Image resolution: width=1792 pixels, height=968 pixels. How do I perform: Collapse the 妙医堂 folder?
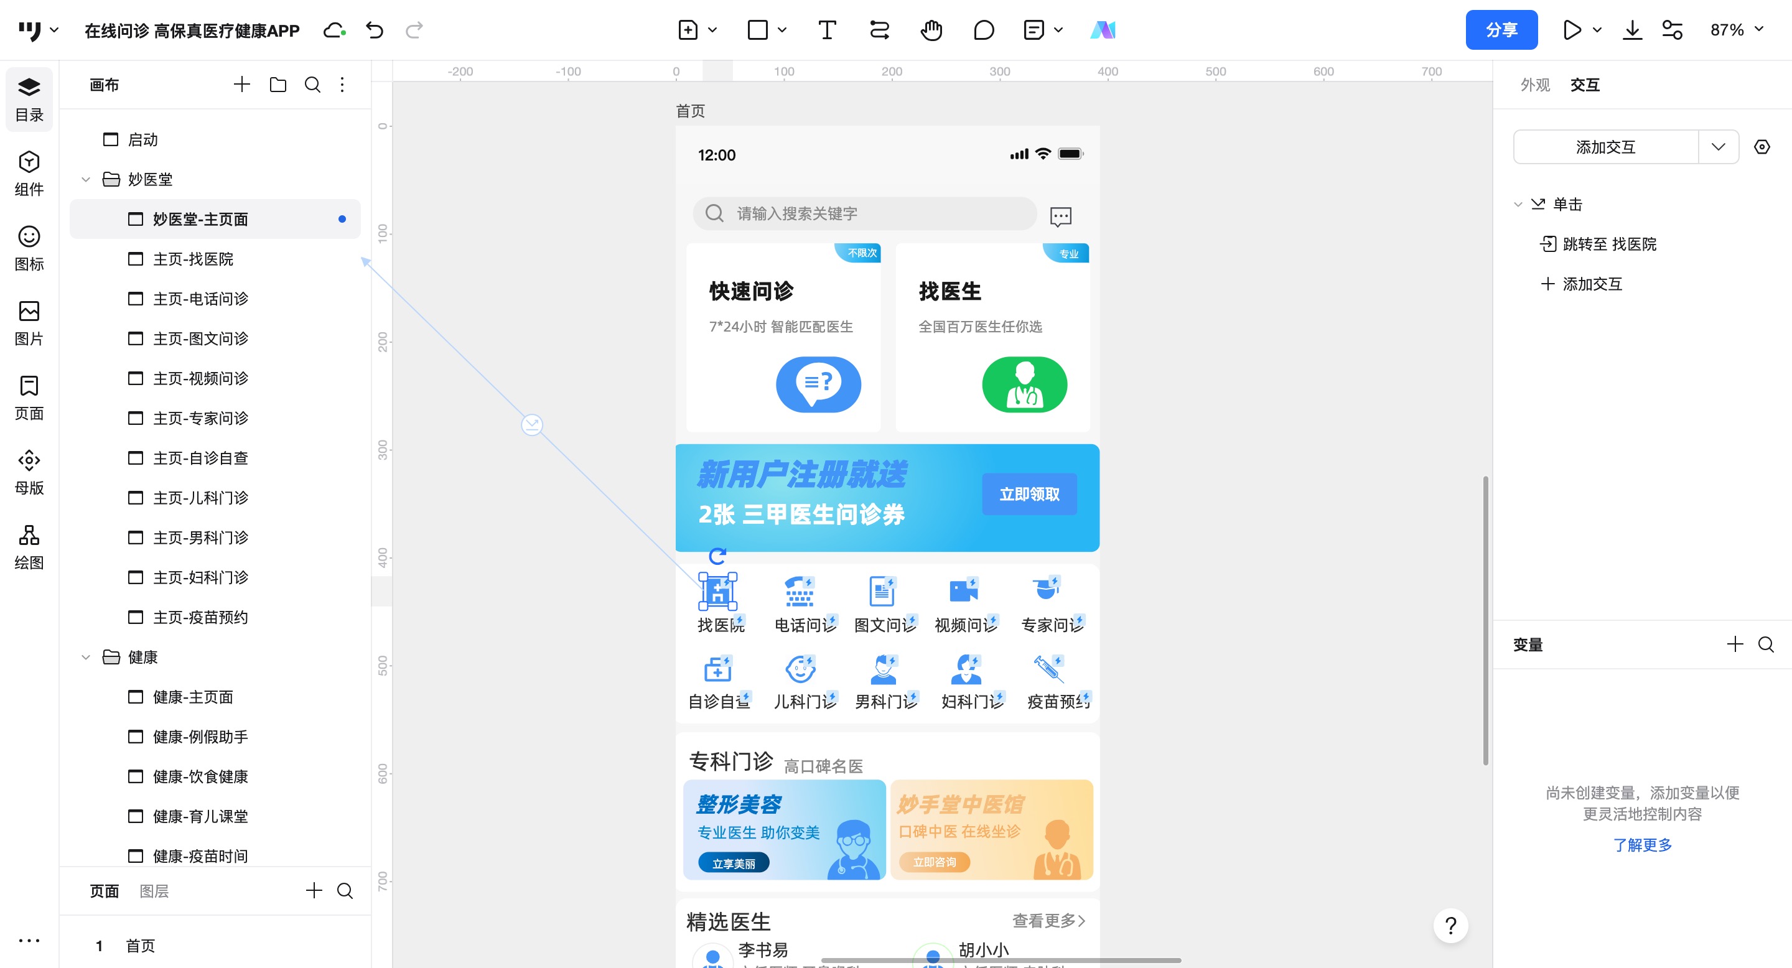[x=86, y=179]
